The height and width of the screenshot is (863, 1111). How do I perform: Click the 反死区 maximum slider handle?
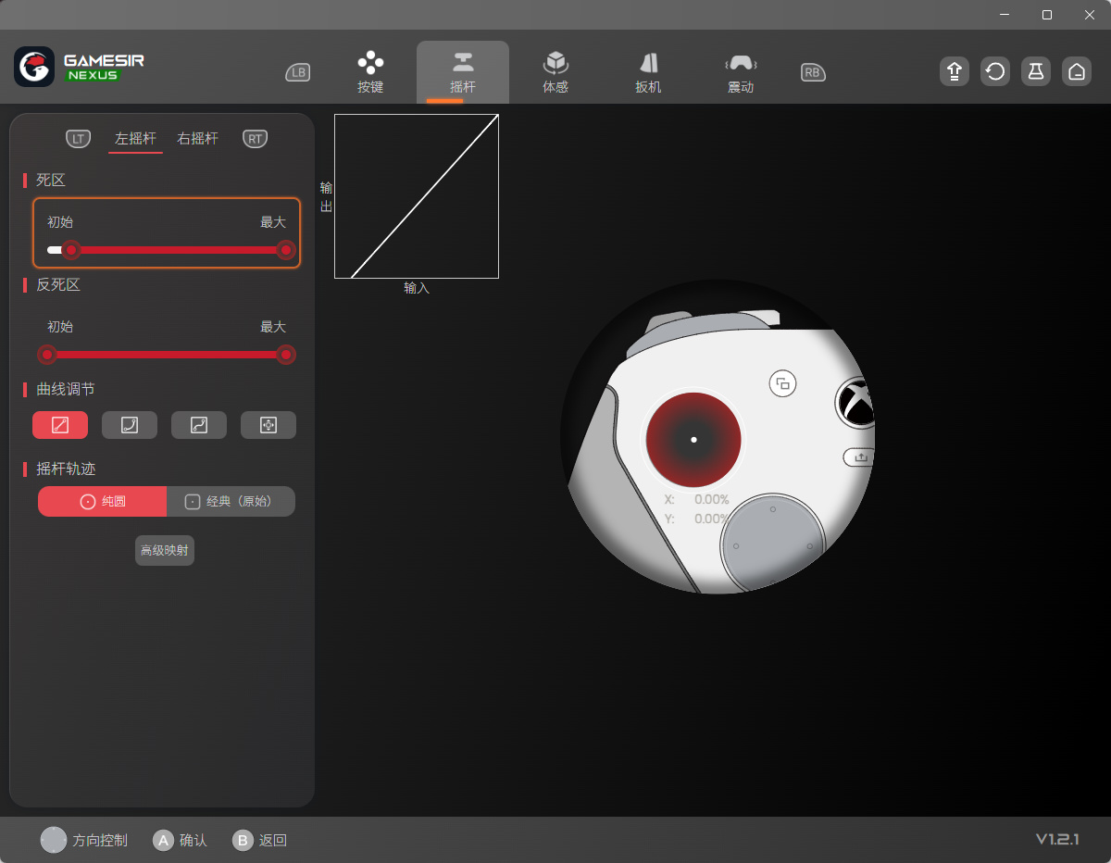[286, 355]
